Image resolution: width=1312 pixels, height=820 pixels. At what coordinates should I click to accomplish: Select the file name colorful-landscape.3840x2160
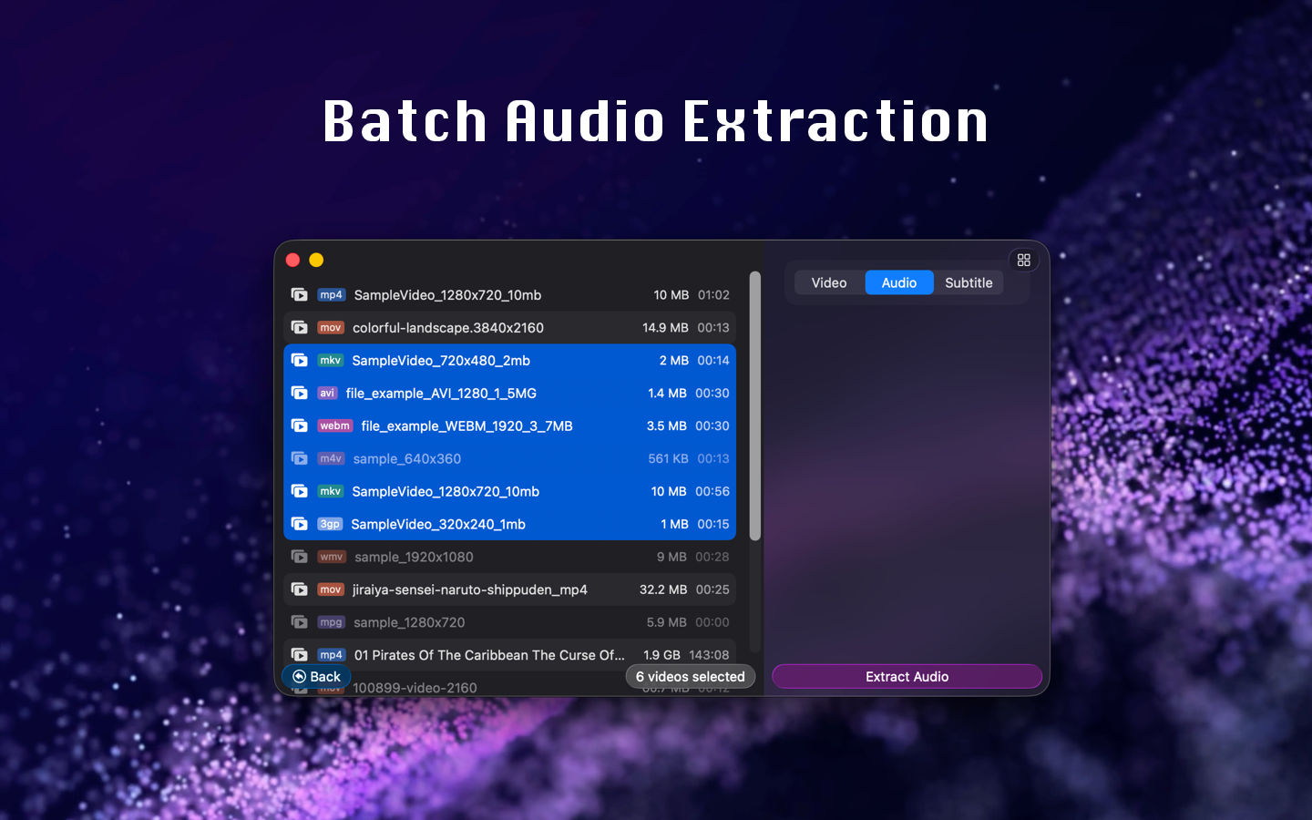pos(448,328)
